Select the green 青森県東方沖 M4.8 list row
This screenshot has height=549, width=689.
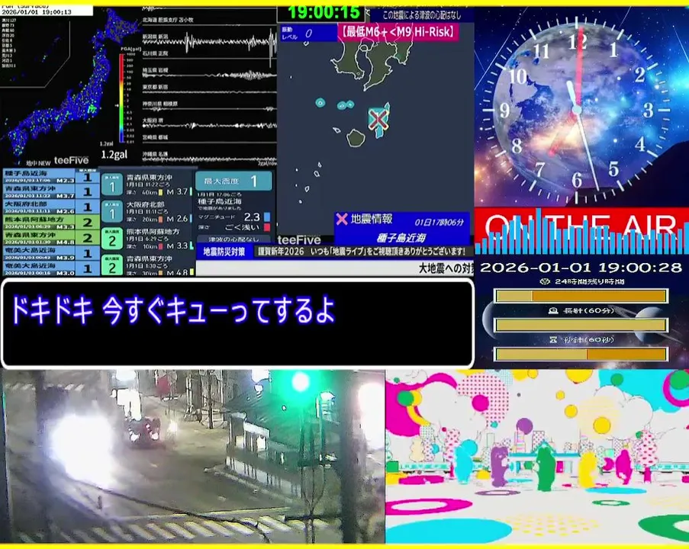click(x=51, y=238)
